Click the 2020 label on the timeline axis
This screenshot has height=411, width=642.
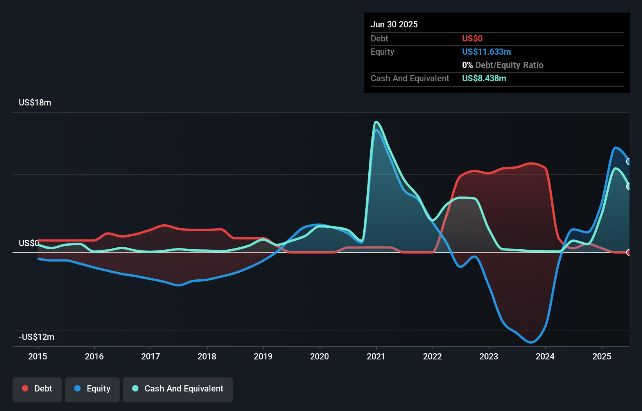point(319,356)
